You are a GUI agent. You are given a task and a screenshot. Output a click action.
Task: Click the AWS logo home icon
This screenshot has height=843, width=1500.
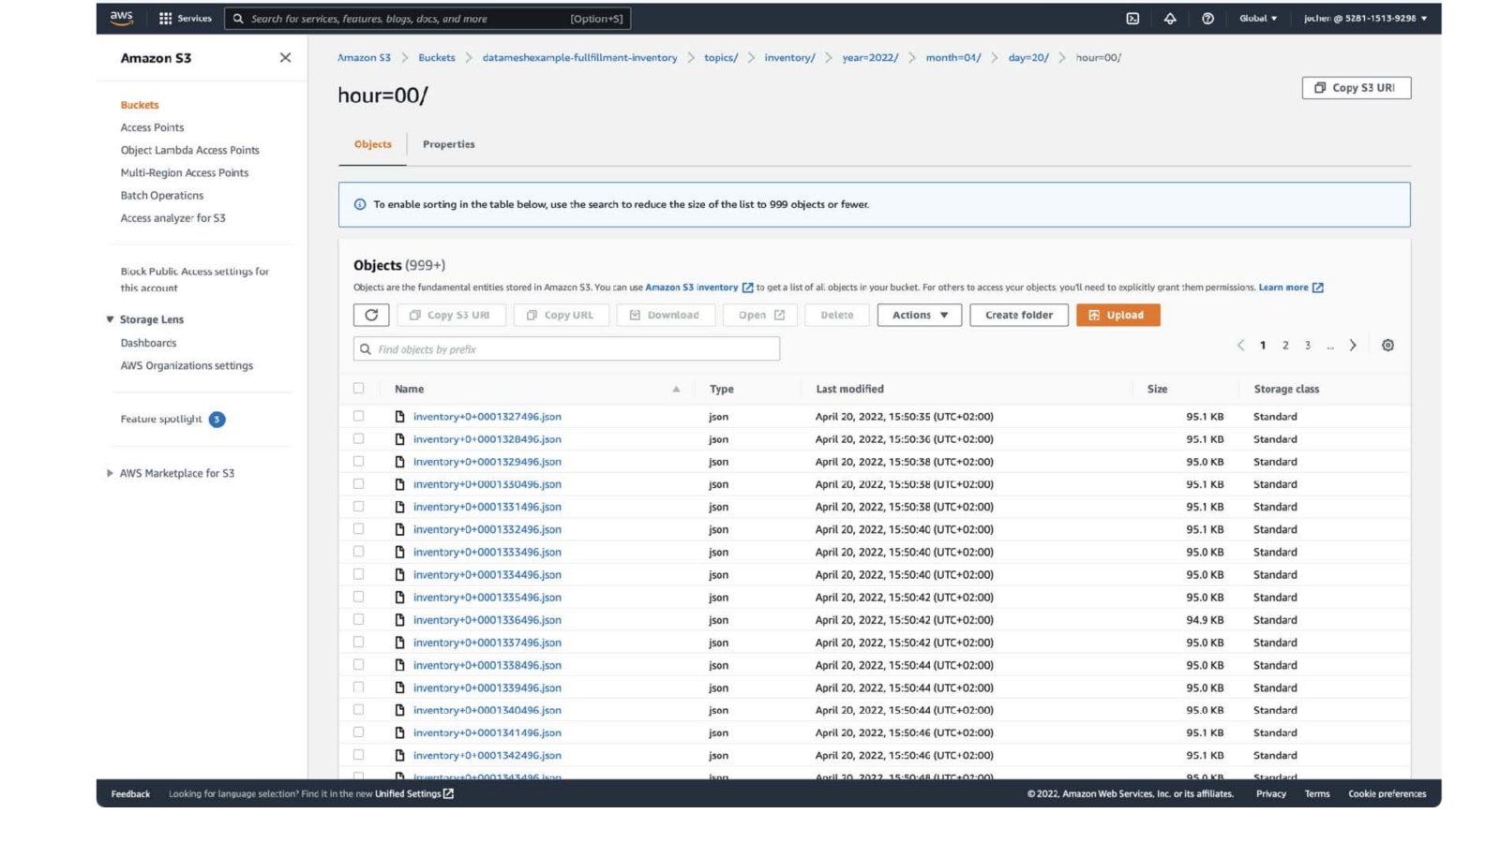click(122, 18)
